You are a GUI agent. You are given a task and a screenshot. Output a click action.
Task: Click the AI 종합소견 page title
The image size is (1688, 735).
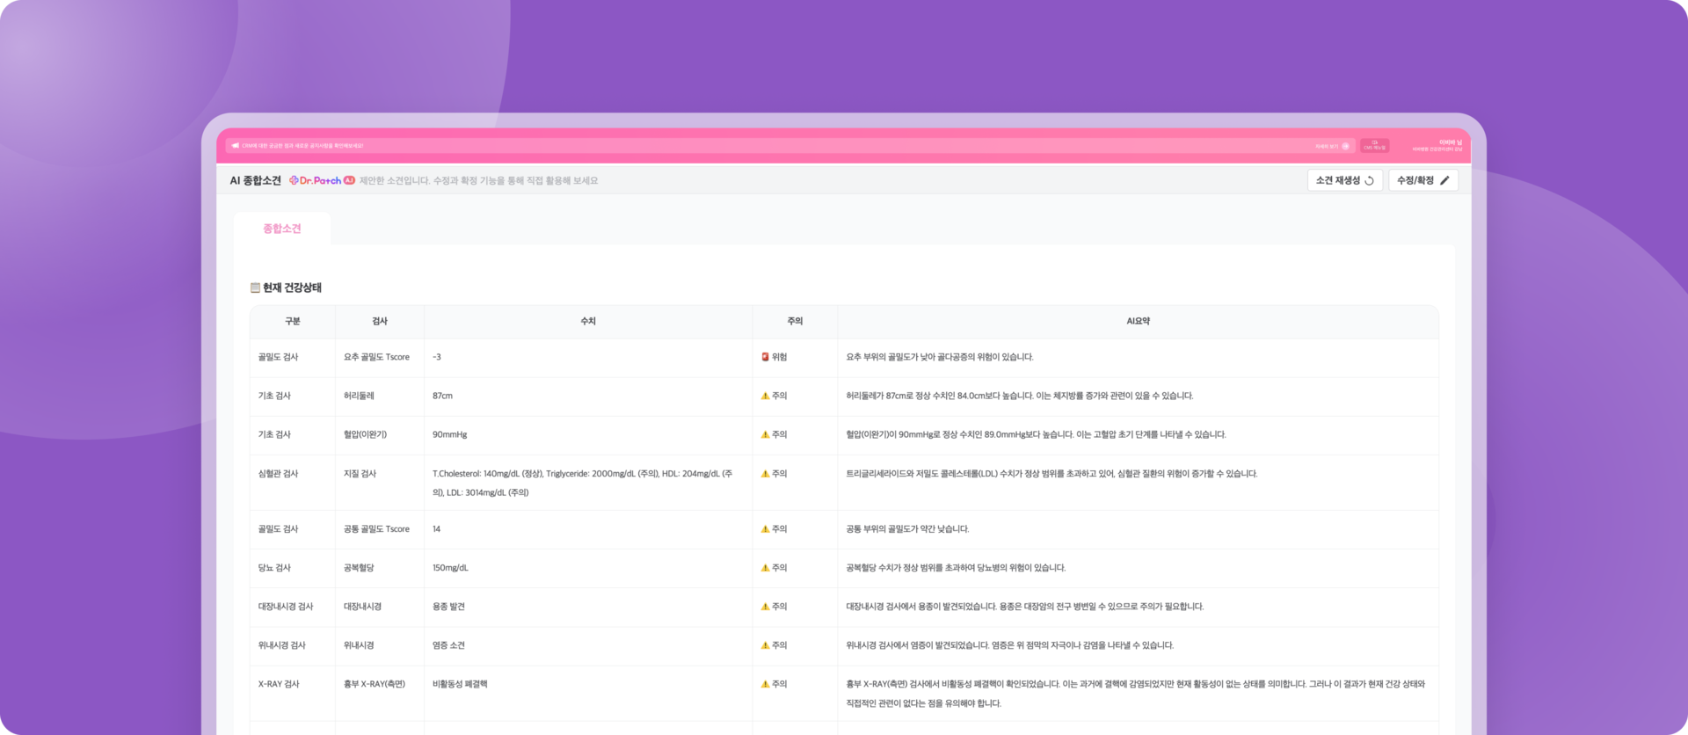(256, 180)
